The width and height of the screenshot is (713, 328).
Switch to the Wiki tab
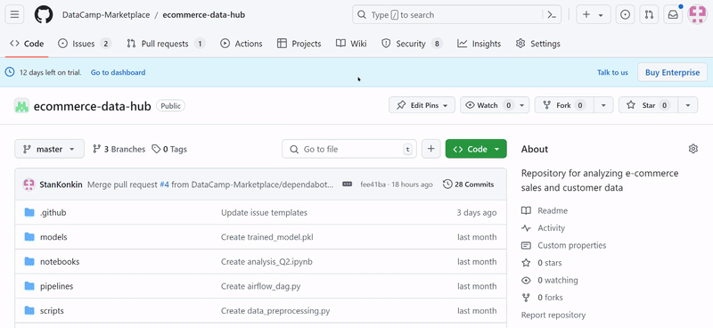click(x=351, y=44)
